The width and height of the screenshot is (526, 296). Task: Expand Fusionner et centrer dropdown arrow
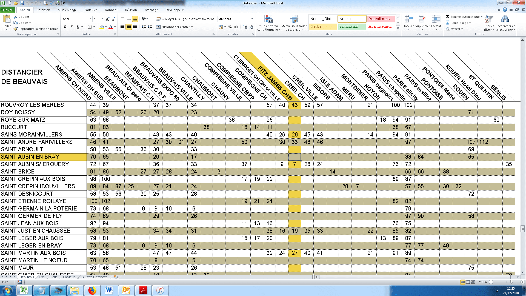192,27
